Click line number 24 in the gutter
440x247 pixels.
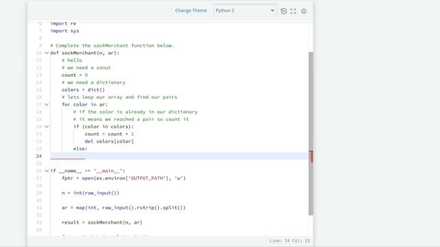[38, 156]
